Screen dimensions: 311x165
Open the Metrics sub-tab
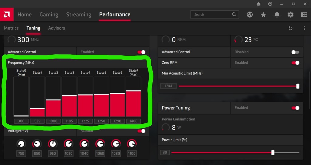11,28
